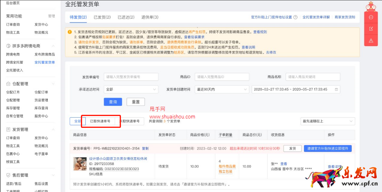Click the 去修改 link in the notice
This screenshot has height=192, width=382.
click(271, 52)
